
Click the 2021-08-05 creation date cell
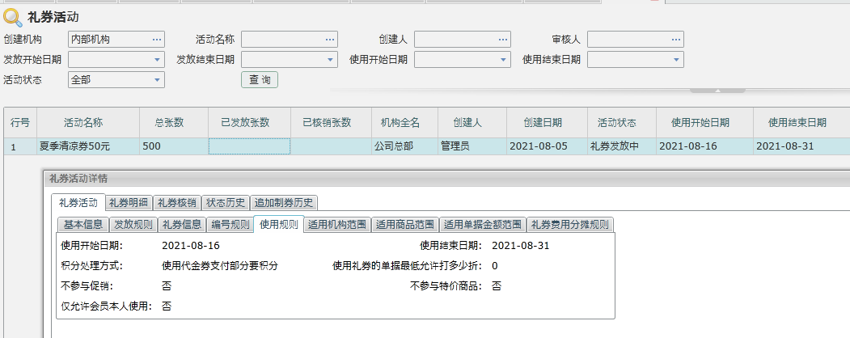547,146
